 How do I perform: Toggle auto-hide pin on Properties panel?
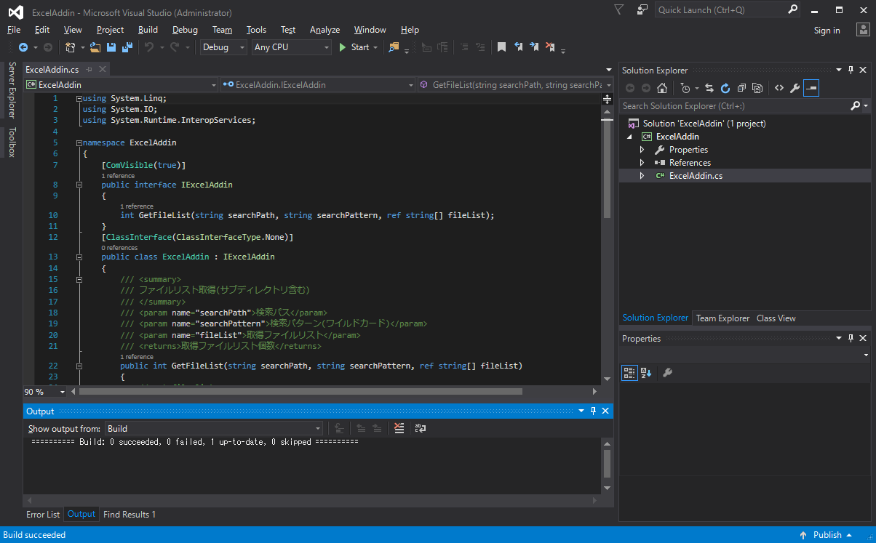tap(851, 338)
